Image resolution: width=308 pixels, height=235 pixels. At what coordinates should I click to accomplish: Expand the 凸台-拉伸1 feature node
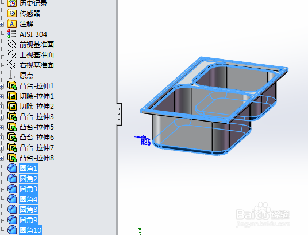(x=2, y=86)
